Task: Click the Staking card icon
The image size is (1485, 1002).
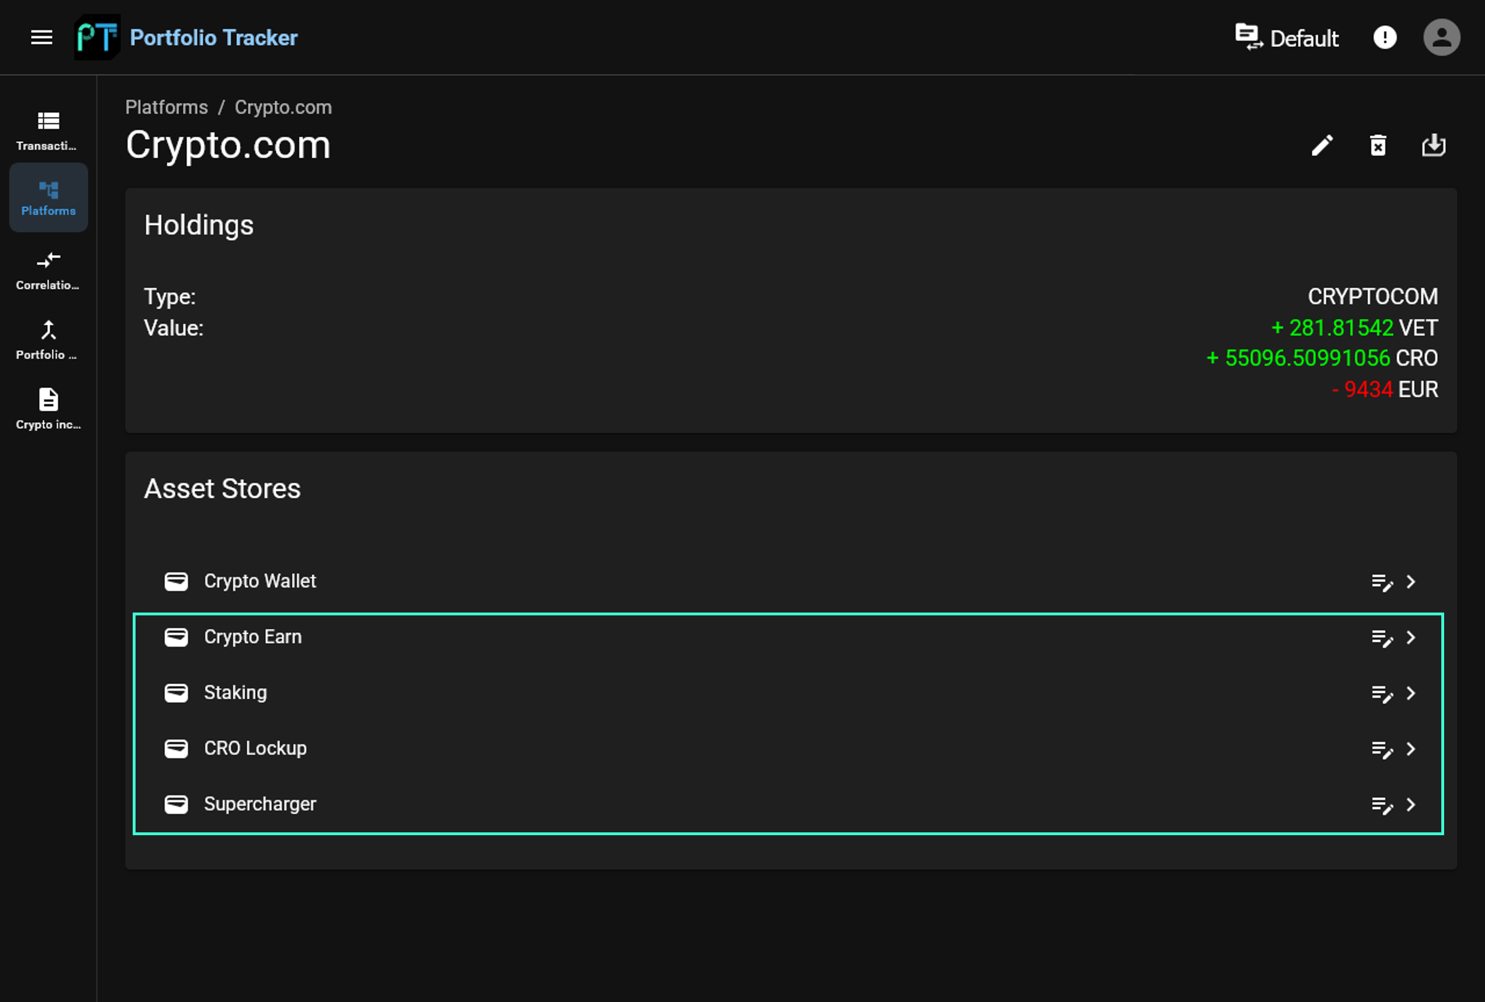Action: coord(176,693)
